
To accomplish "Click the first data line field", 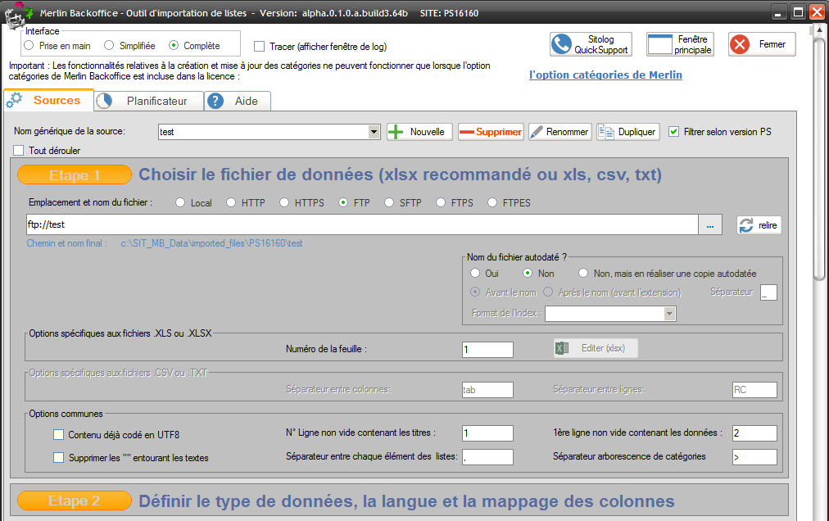I will pyautogui.click(x=754, y=433).
